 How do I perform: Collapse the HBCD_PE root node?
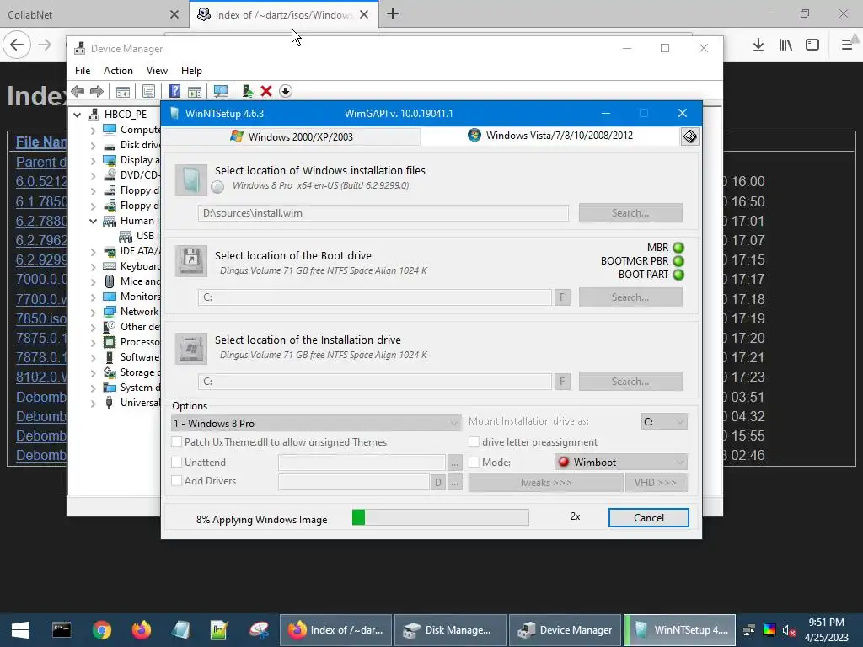(x=77, y=115)
